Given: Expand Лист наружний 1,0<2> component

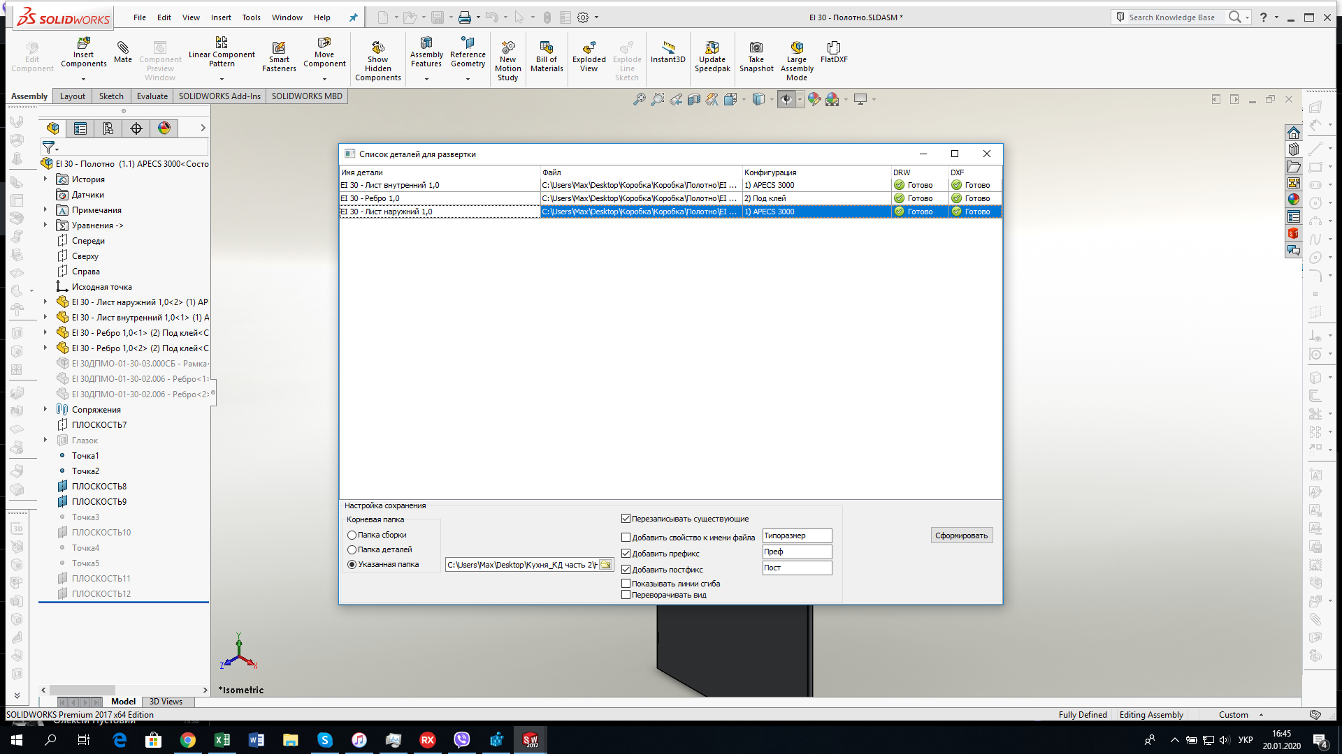Looking at the screenshot, I should coord(45,302).
